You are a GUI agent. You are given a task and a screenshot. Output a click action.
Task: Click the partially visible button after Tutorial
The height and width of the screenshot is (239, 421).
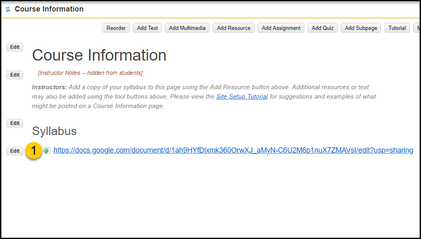[416, 28]
